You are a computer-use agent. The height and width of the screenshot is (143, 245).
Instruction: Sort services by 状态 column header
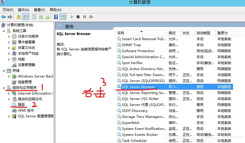[188, 33]
